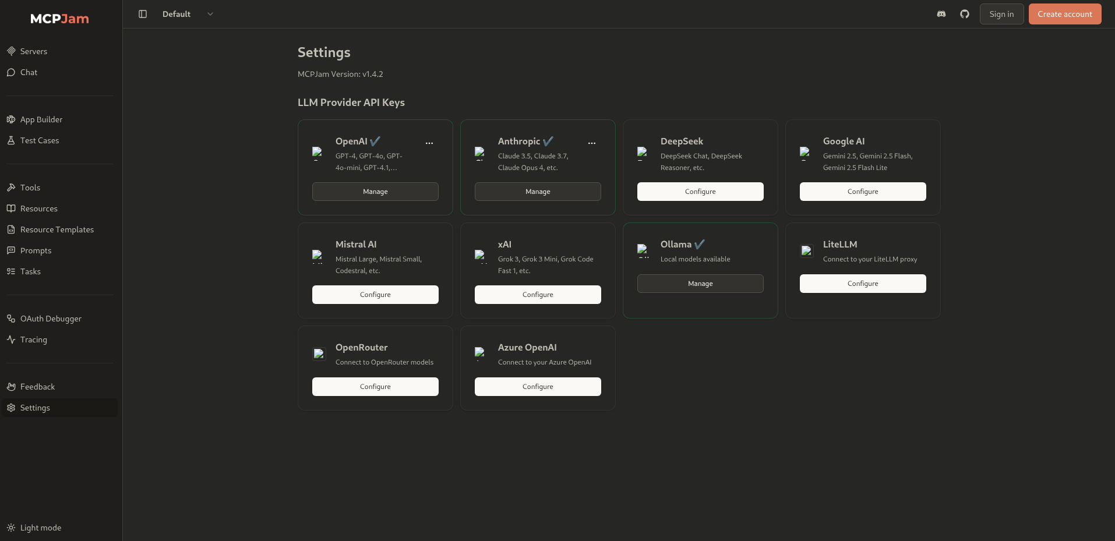Click the xAI provider logo
Viewport: 1115px width, 541px height.
481,256
